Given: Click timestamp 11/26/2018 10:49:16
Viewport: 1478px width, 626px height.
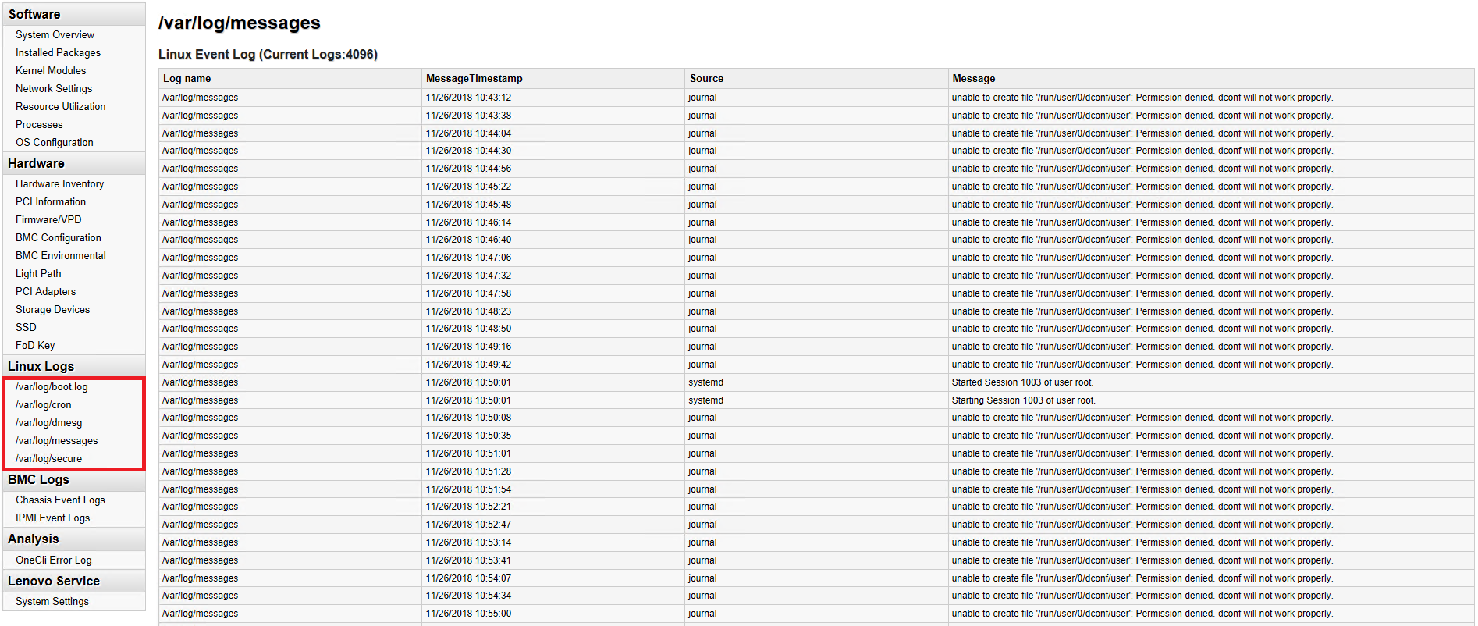Looking at the screenshot, I should [468, 347].
